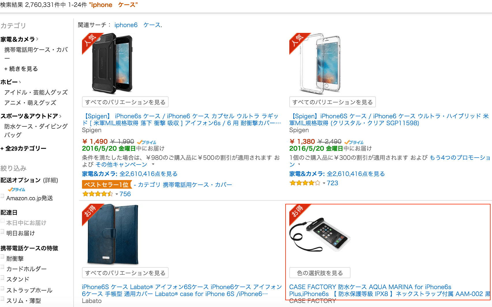Check the Amazon.co.jp発送 checkbox
Image resolution: width=492 pixels, height=307 pixels.
point(2,196)
